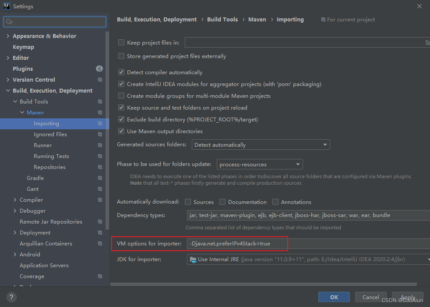The height and width of the screenshot is (307, 430).
Task: Enable Create module groups for multi-module Maven projects
Action: (x=121, y=96)
